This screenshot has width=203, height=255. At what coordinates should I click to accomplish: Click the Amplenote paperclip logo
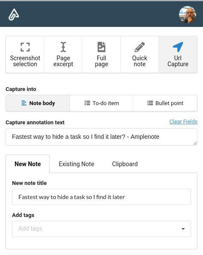(x=14, y=15)
